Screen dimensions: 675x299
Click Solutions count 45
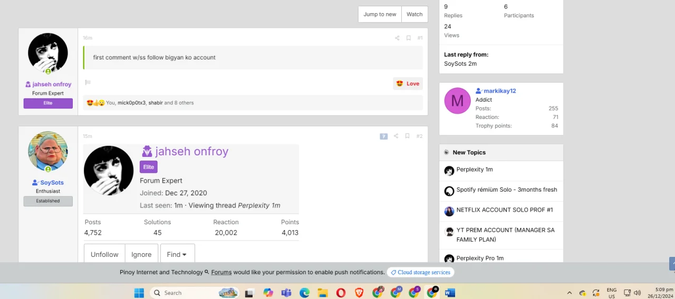[x=157, y=233]
